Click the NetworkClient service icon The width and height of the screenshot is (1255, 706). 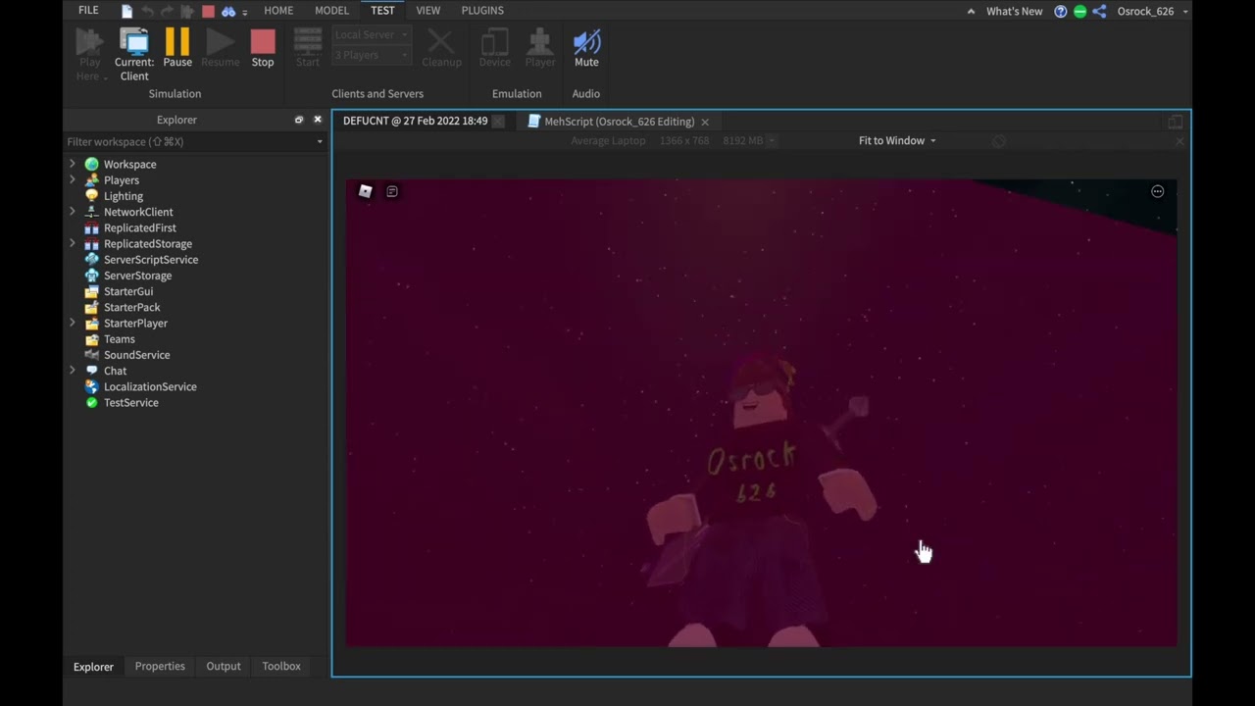(91, 212)
